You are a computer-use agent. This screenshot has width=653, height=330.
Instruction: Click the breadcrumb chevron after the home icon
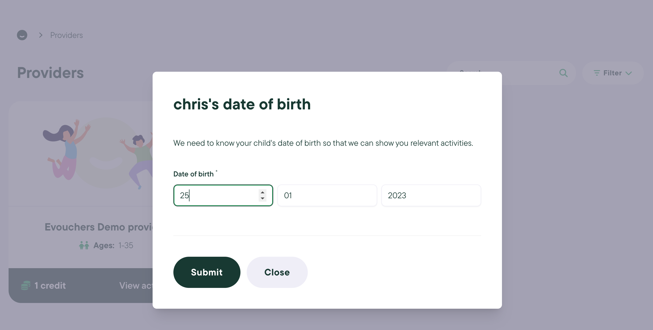pyautogui.click(x=41, y=35)
